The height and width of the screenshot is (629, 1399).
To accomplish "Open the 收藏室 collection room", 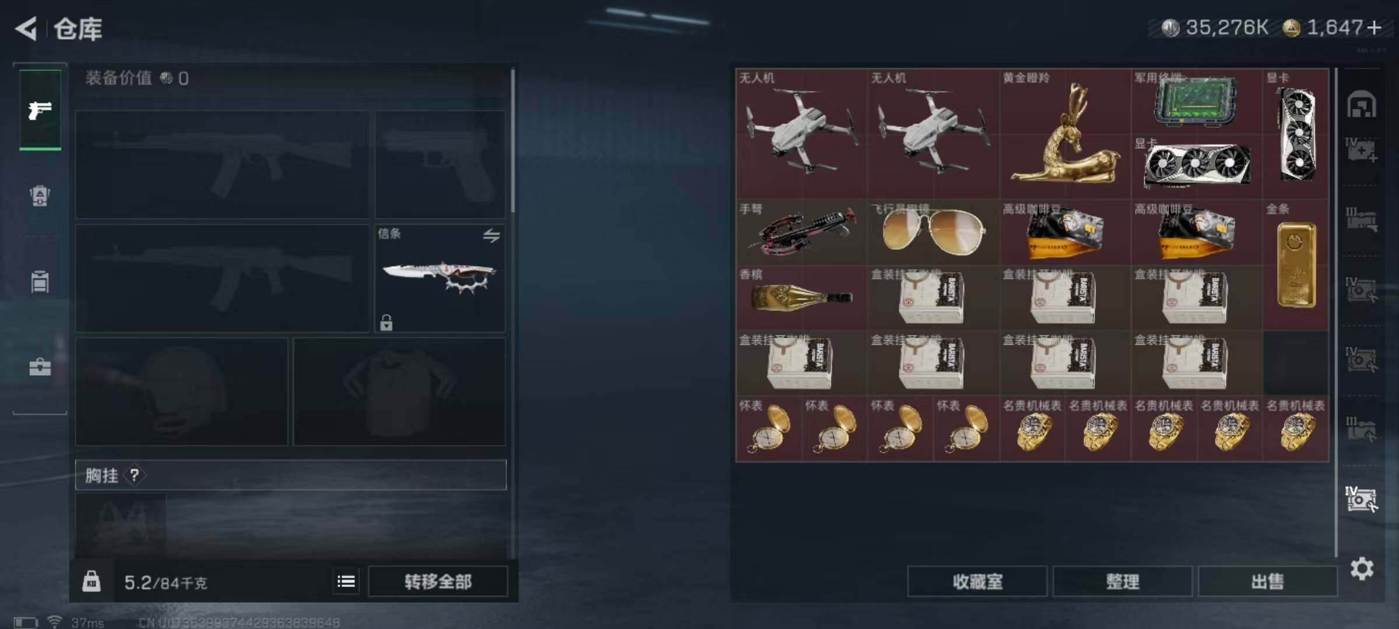I will coord(978,581).
